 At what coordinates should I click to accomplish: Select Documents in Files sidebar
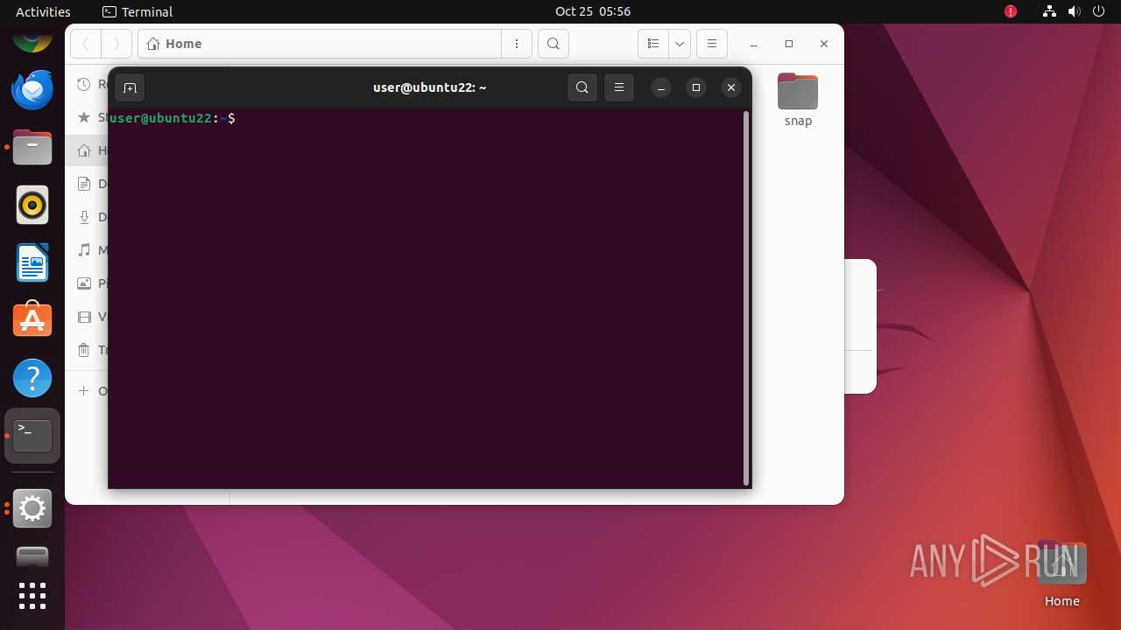(88, 184)
